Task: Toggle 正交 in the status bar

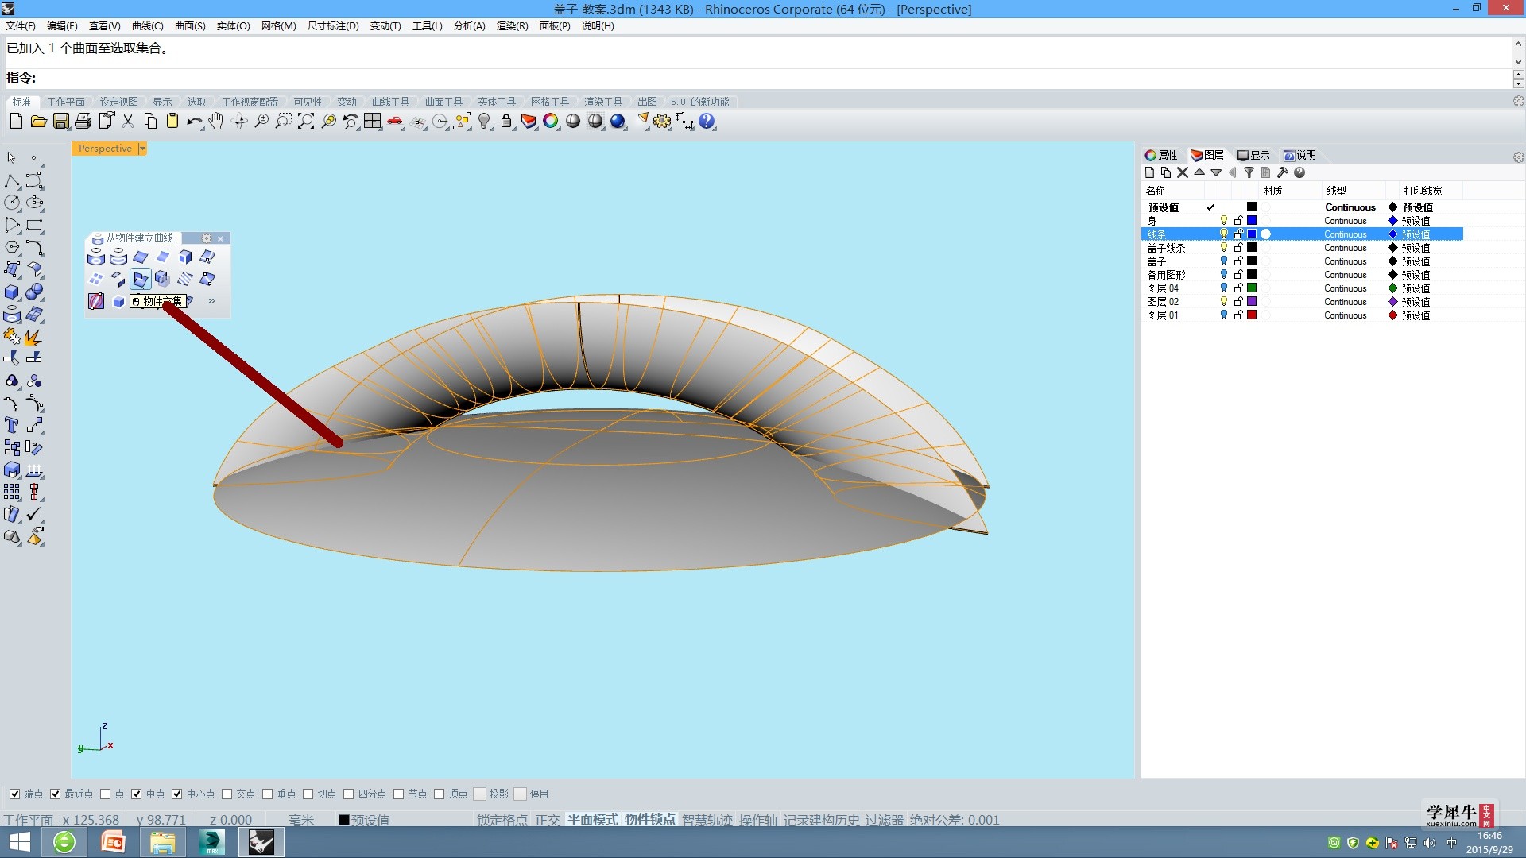Action: point(548,820)
